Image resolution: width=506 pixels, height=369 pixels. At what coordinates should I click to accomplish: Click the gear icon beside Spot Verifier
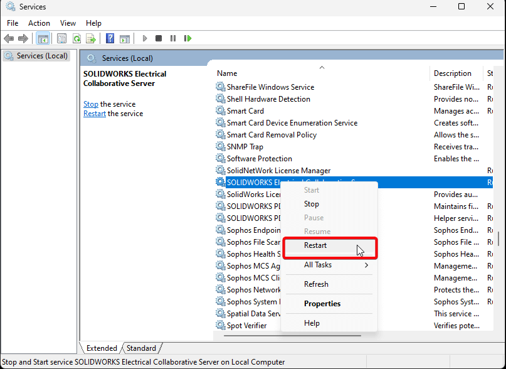point(221,325)
